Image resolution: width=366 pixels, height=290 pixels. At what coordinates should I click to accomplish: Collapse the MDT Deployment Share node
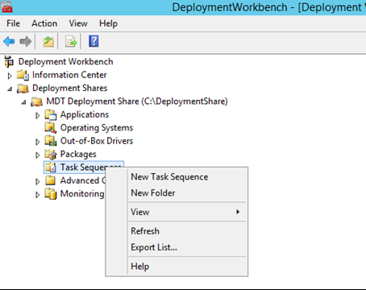click(23, 102)
